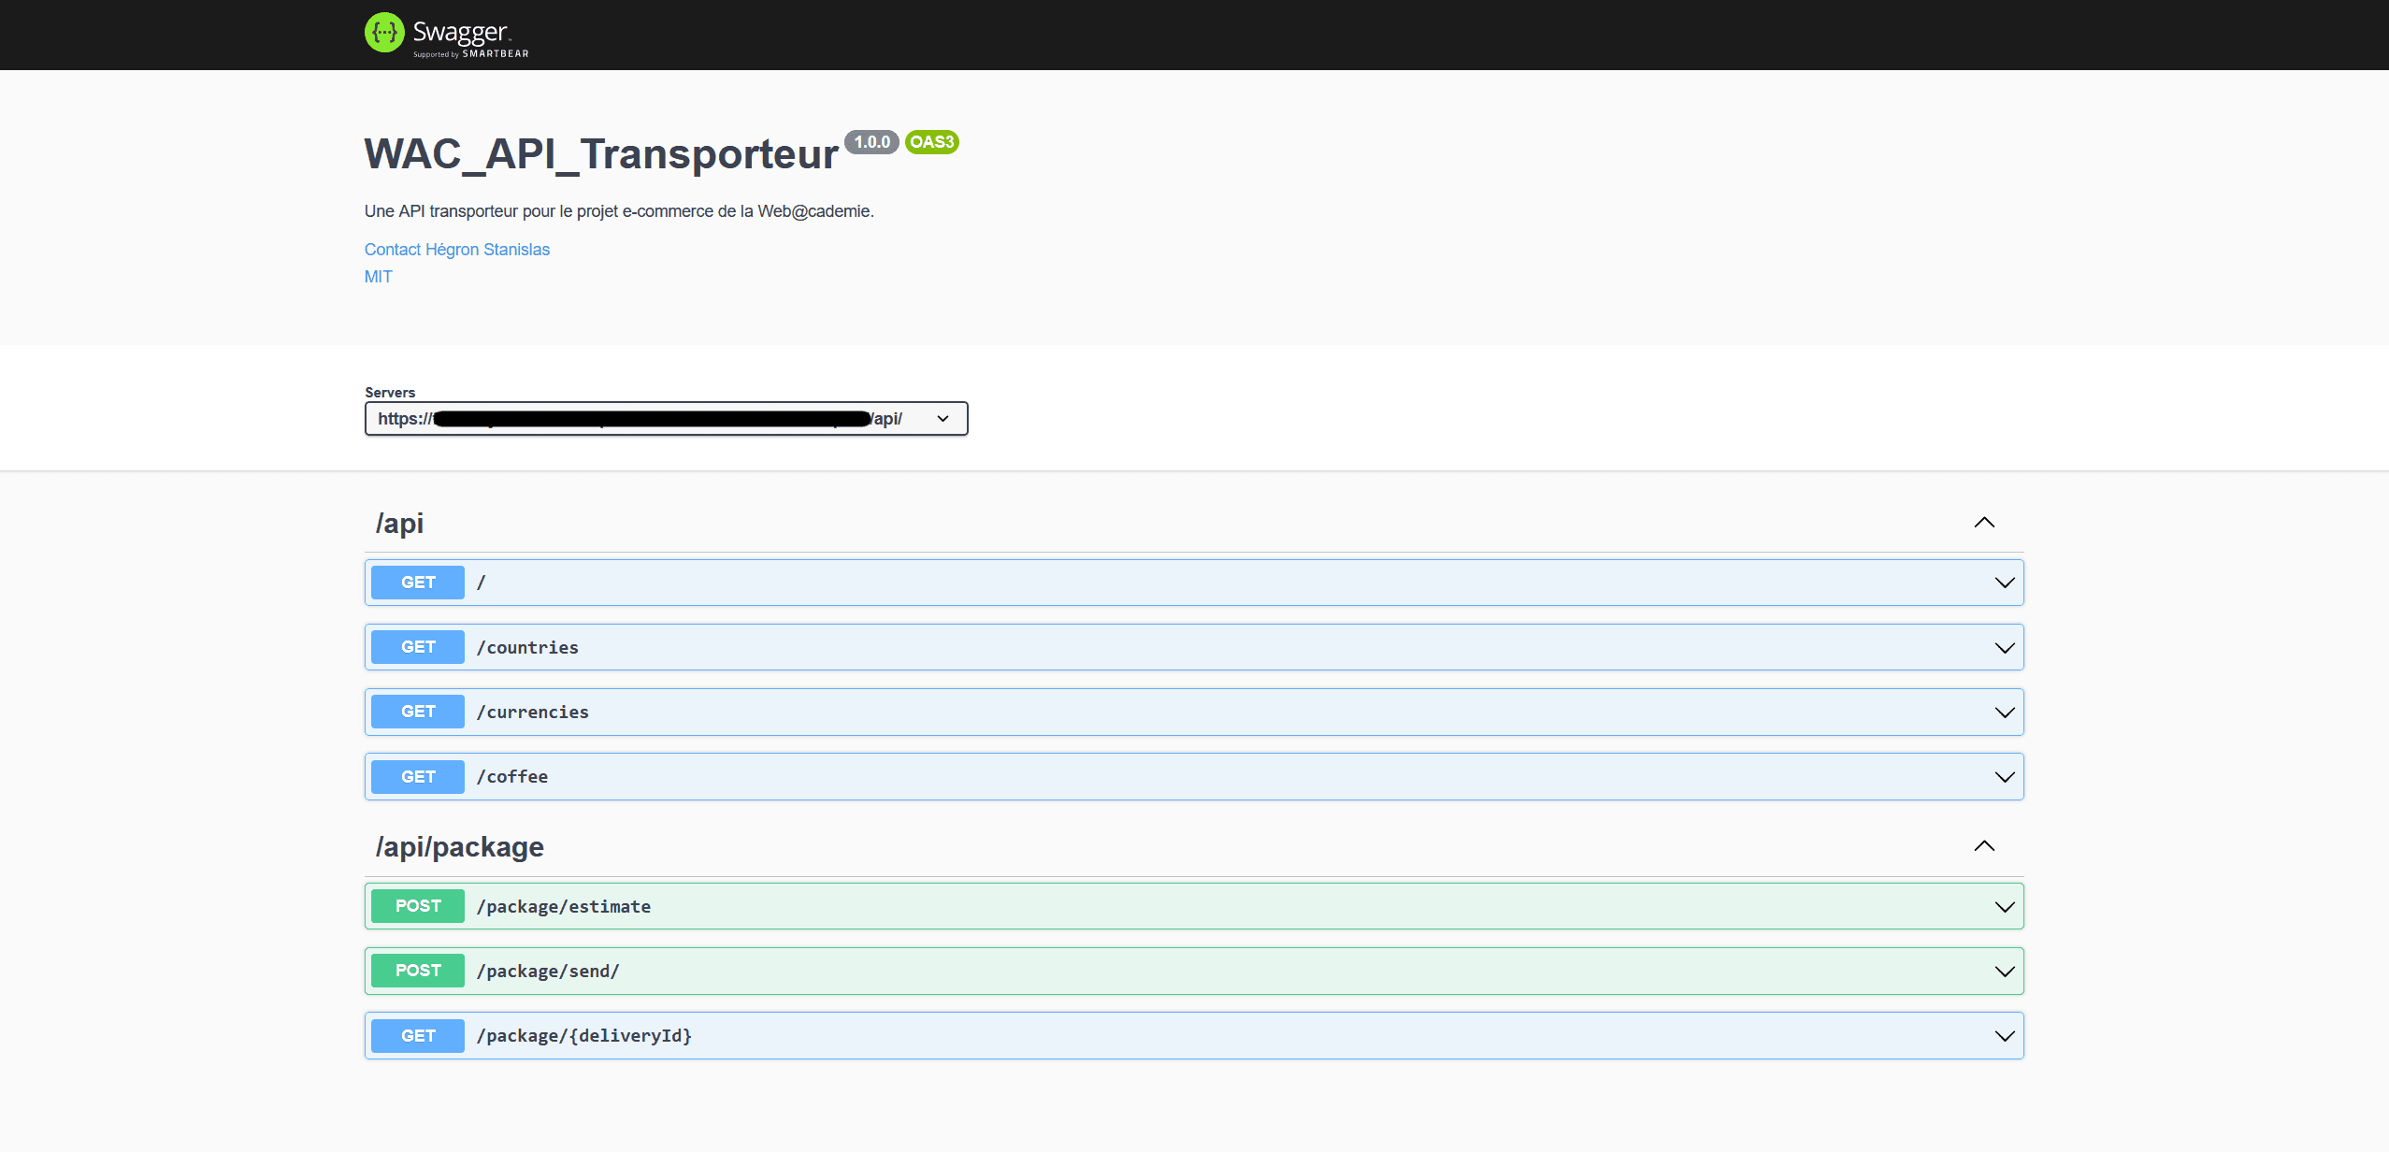Expand the GET /coffee chevron
This screenshot has width=2389, height=1152.
(x=2004, y=777)
